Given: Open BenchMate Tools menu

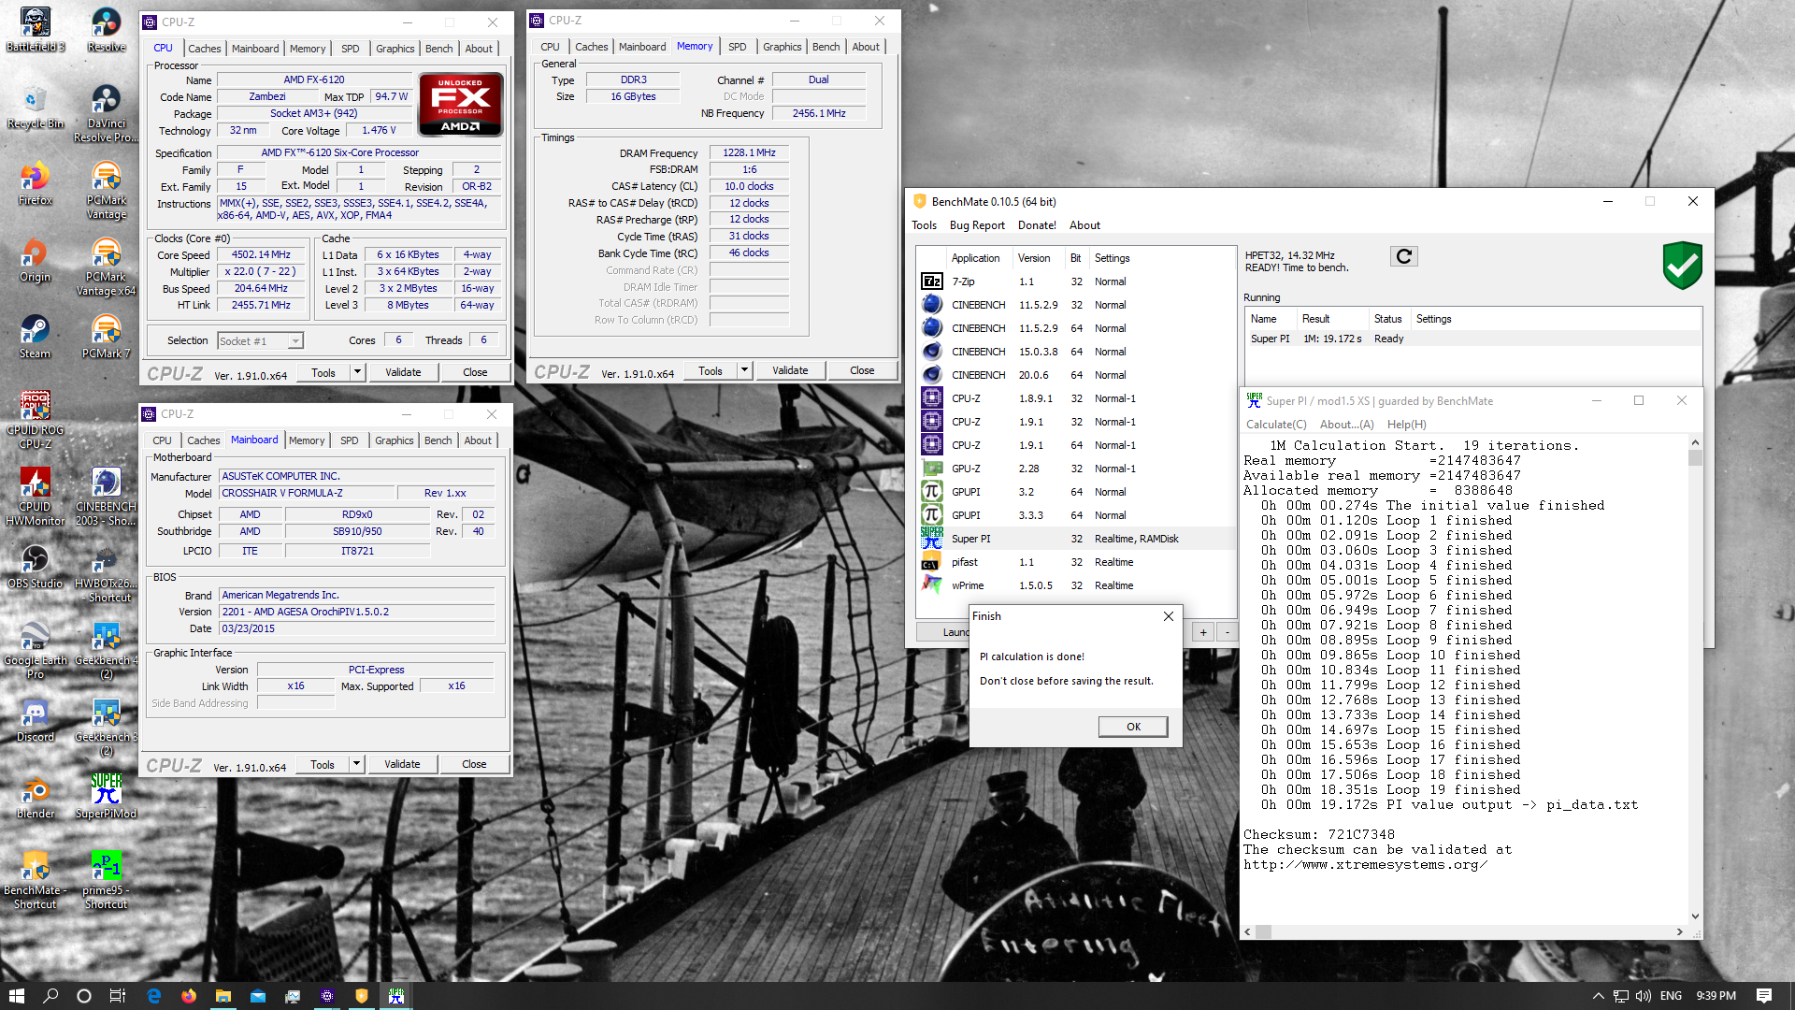Looking at the screenshot, I should 924,225.
